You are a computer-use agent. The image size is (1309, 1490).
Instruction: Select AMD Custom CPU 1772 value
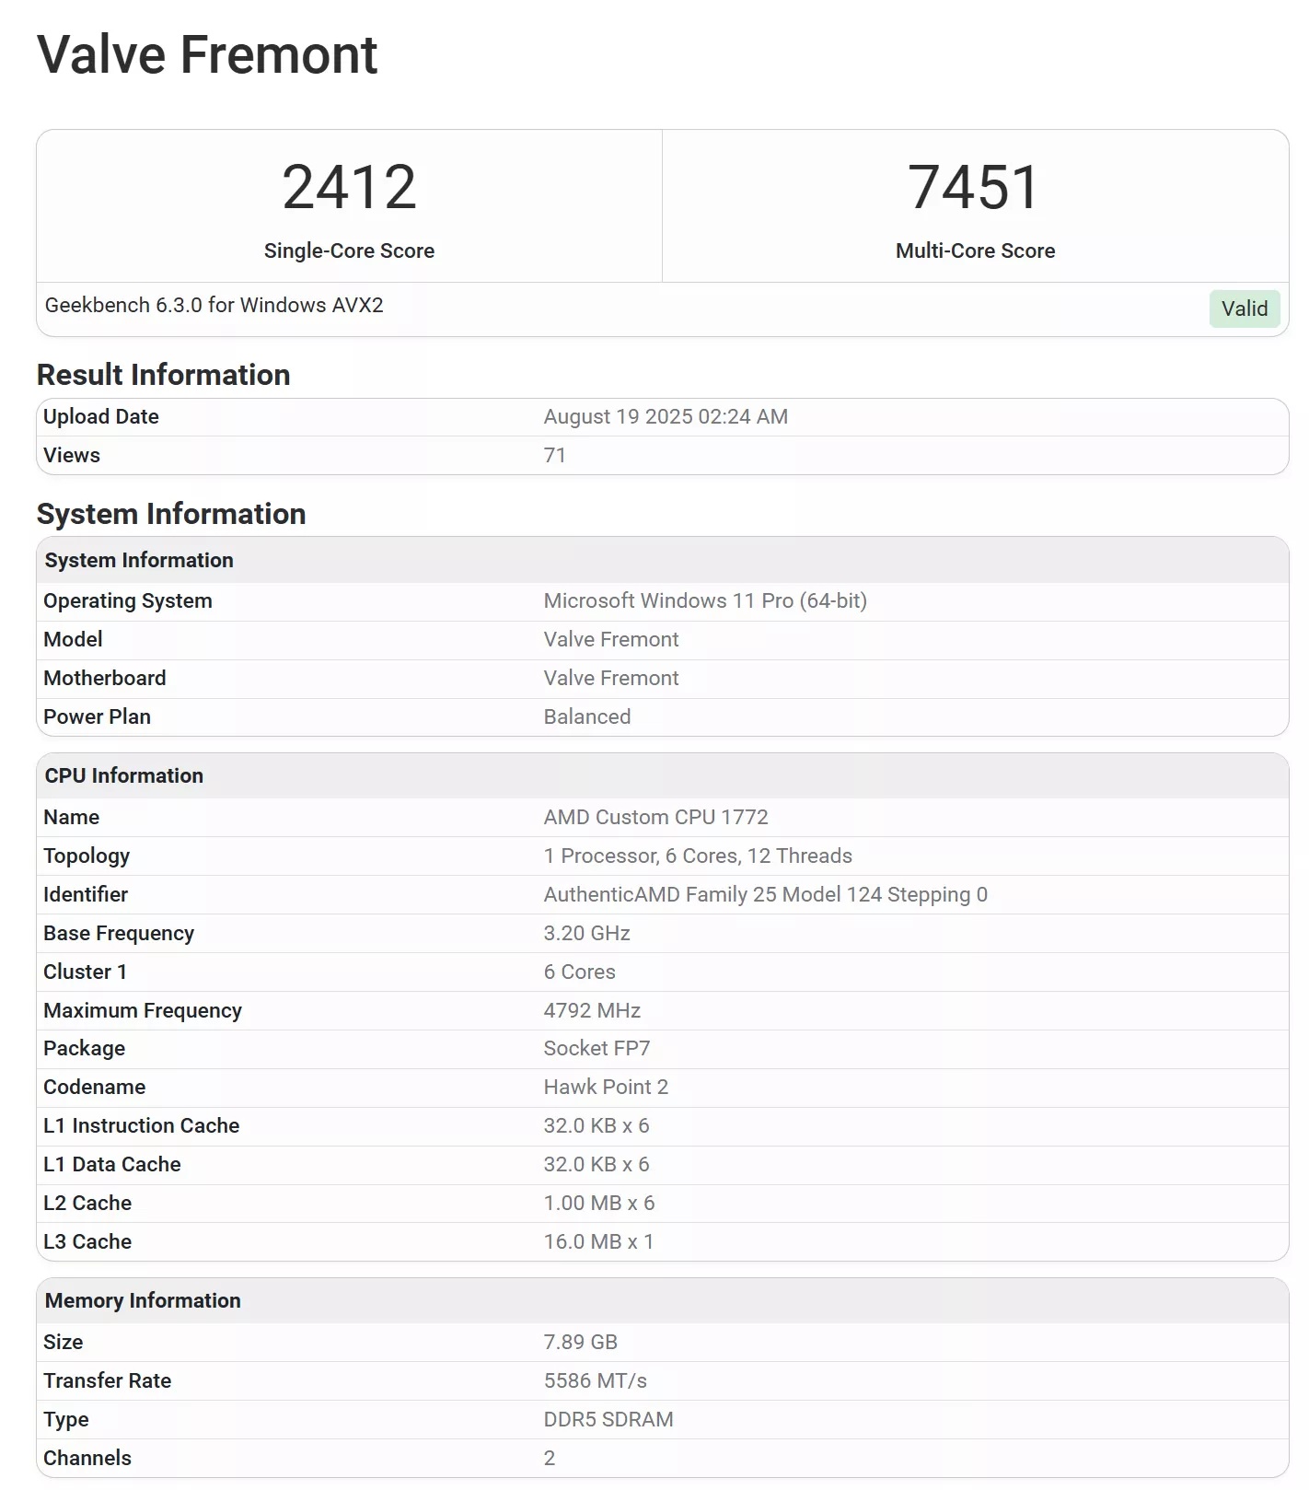pos(655,817)
